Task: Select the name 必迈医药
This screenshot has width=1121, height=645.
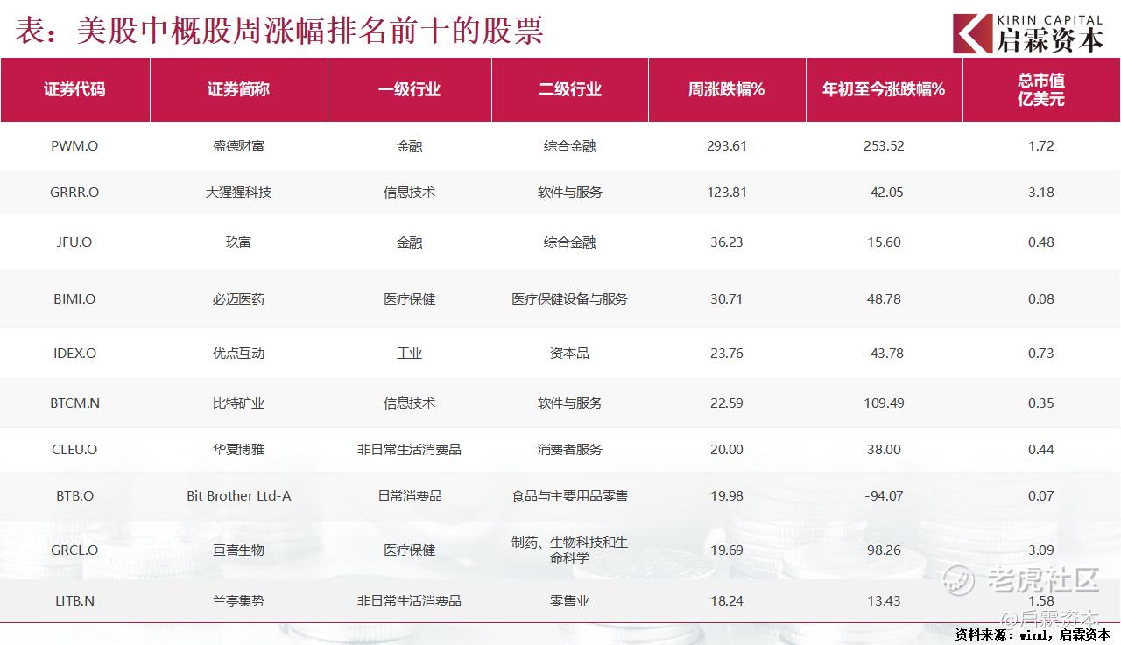Action: (238, 298)
